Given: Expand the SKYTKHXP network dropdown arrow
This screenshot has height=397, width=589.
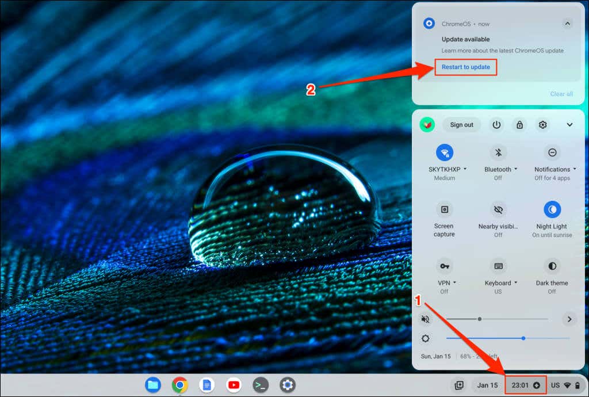Looking at the screenshot, I should (x=465, y=169).
